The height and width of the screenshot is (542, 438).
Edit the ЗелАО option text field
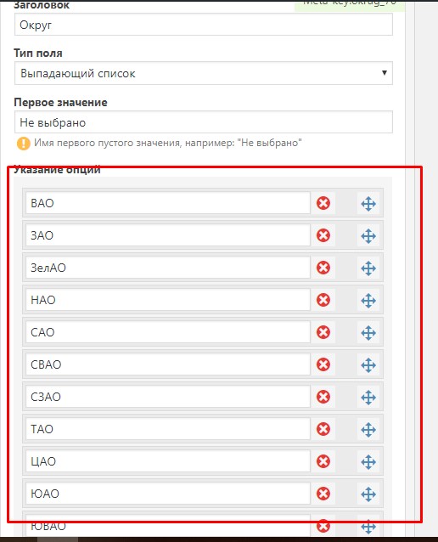[x=168, y=268]
